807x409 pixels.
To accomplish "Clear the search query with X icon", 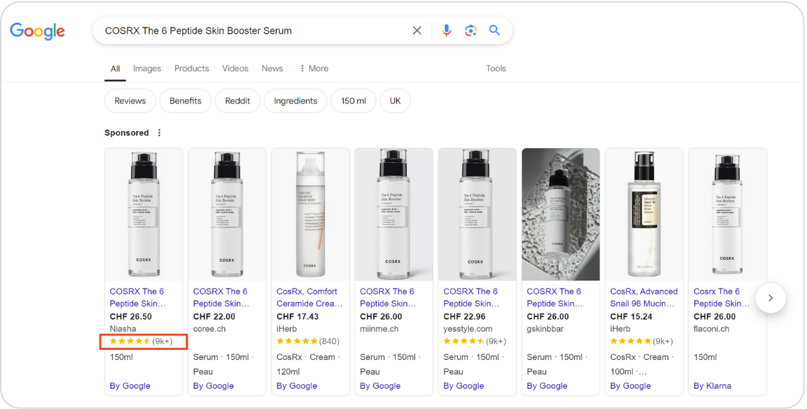I will 417,30.
